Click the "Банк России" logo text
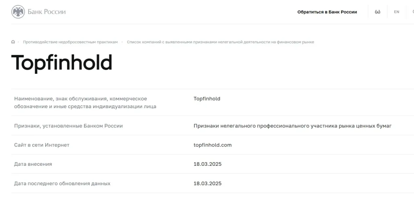Image resolution: width=414 pixels, height=213 pixels. pos(46,12)
